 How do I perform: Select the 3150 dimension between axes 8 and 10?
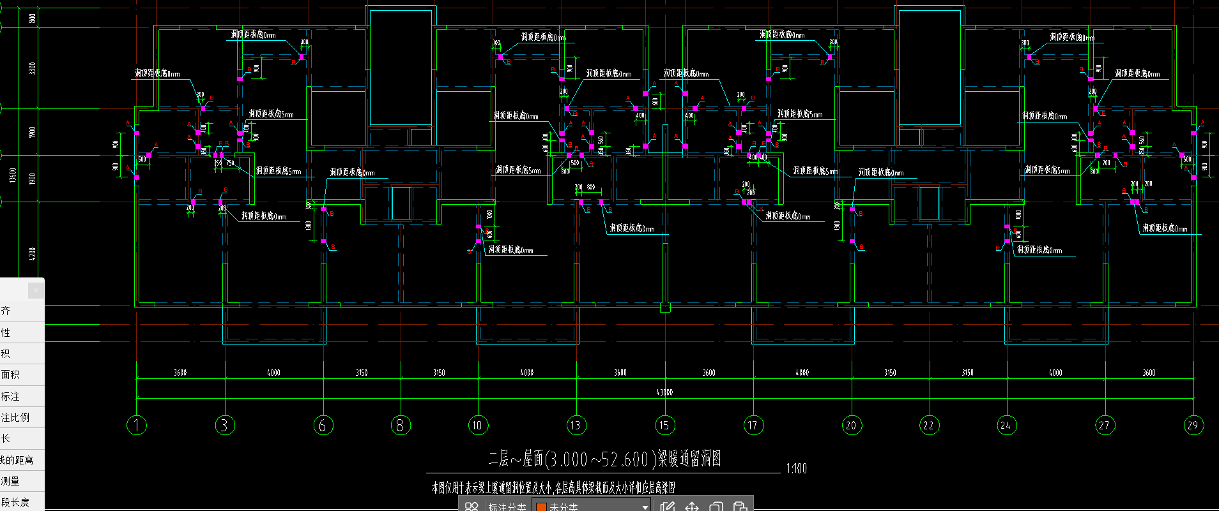(439, 373)
